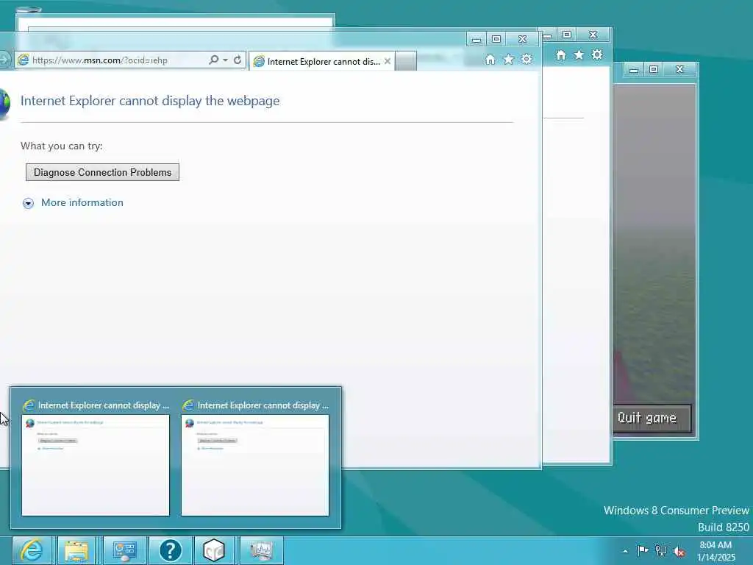Show hidden tray icons arrow

pyautogui.click(x=625, y=551)
